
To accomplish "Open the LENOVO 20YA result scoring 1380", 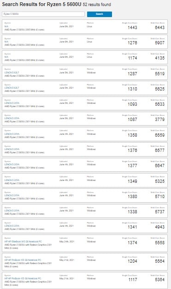I will point(12,195).
